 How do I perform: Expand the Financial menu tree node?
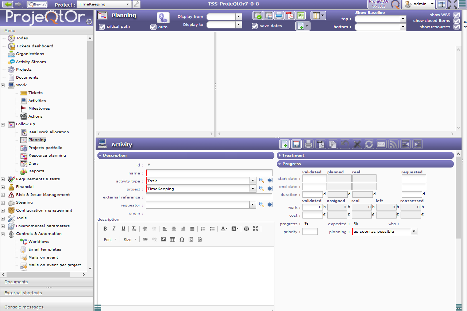3,187
